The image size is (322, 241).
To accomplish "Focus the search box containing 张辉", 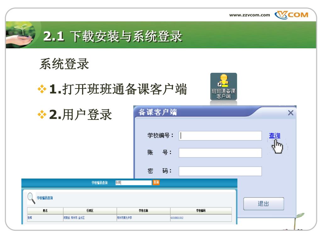I will (x=133, y=183).
